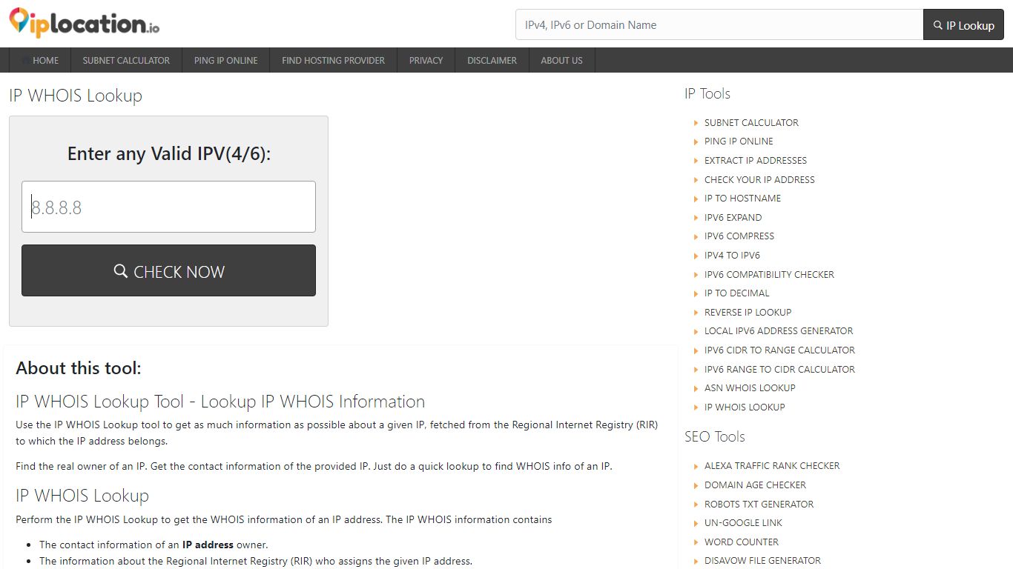Screen dimensions: 1013x569
Task: Open CHECK YOUR IP ADDRESS link
Action: (759, 180)
